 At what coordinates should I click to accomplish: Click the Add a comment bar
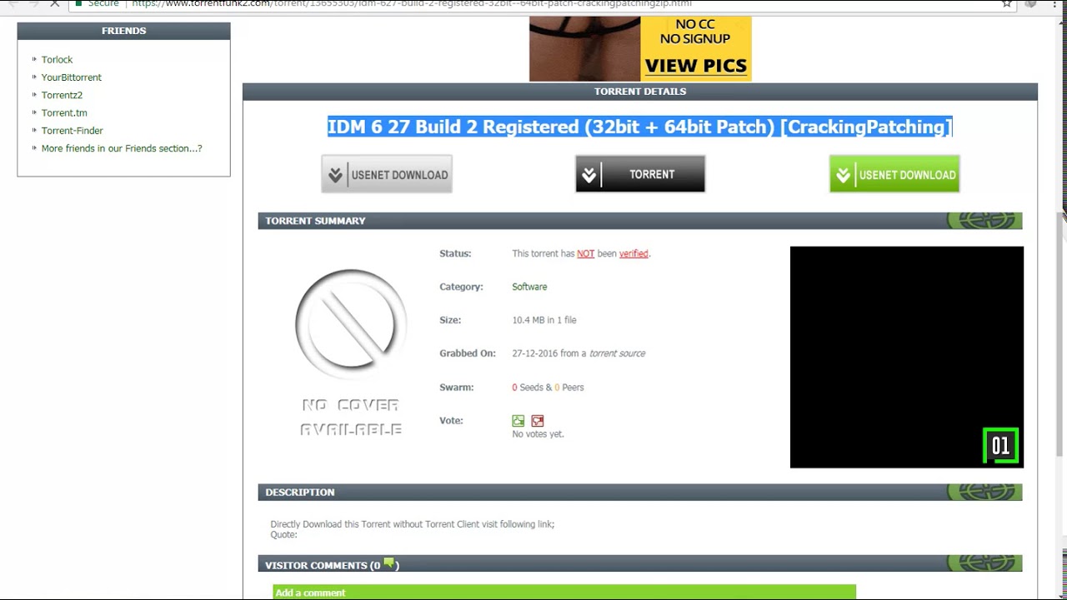tap(564, 592)
